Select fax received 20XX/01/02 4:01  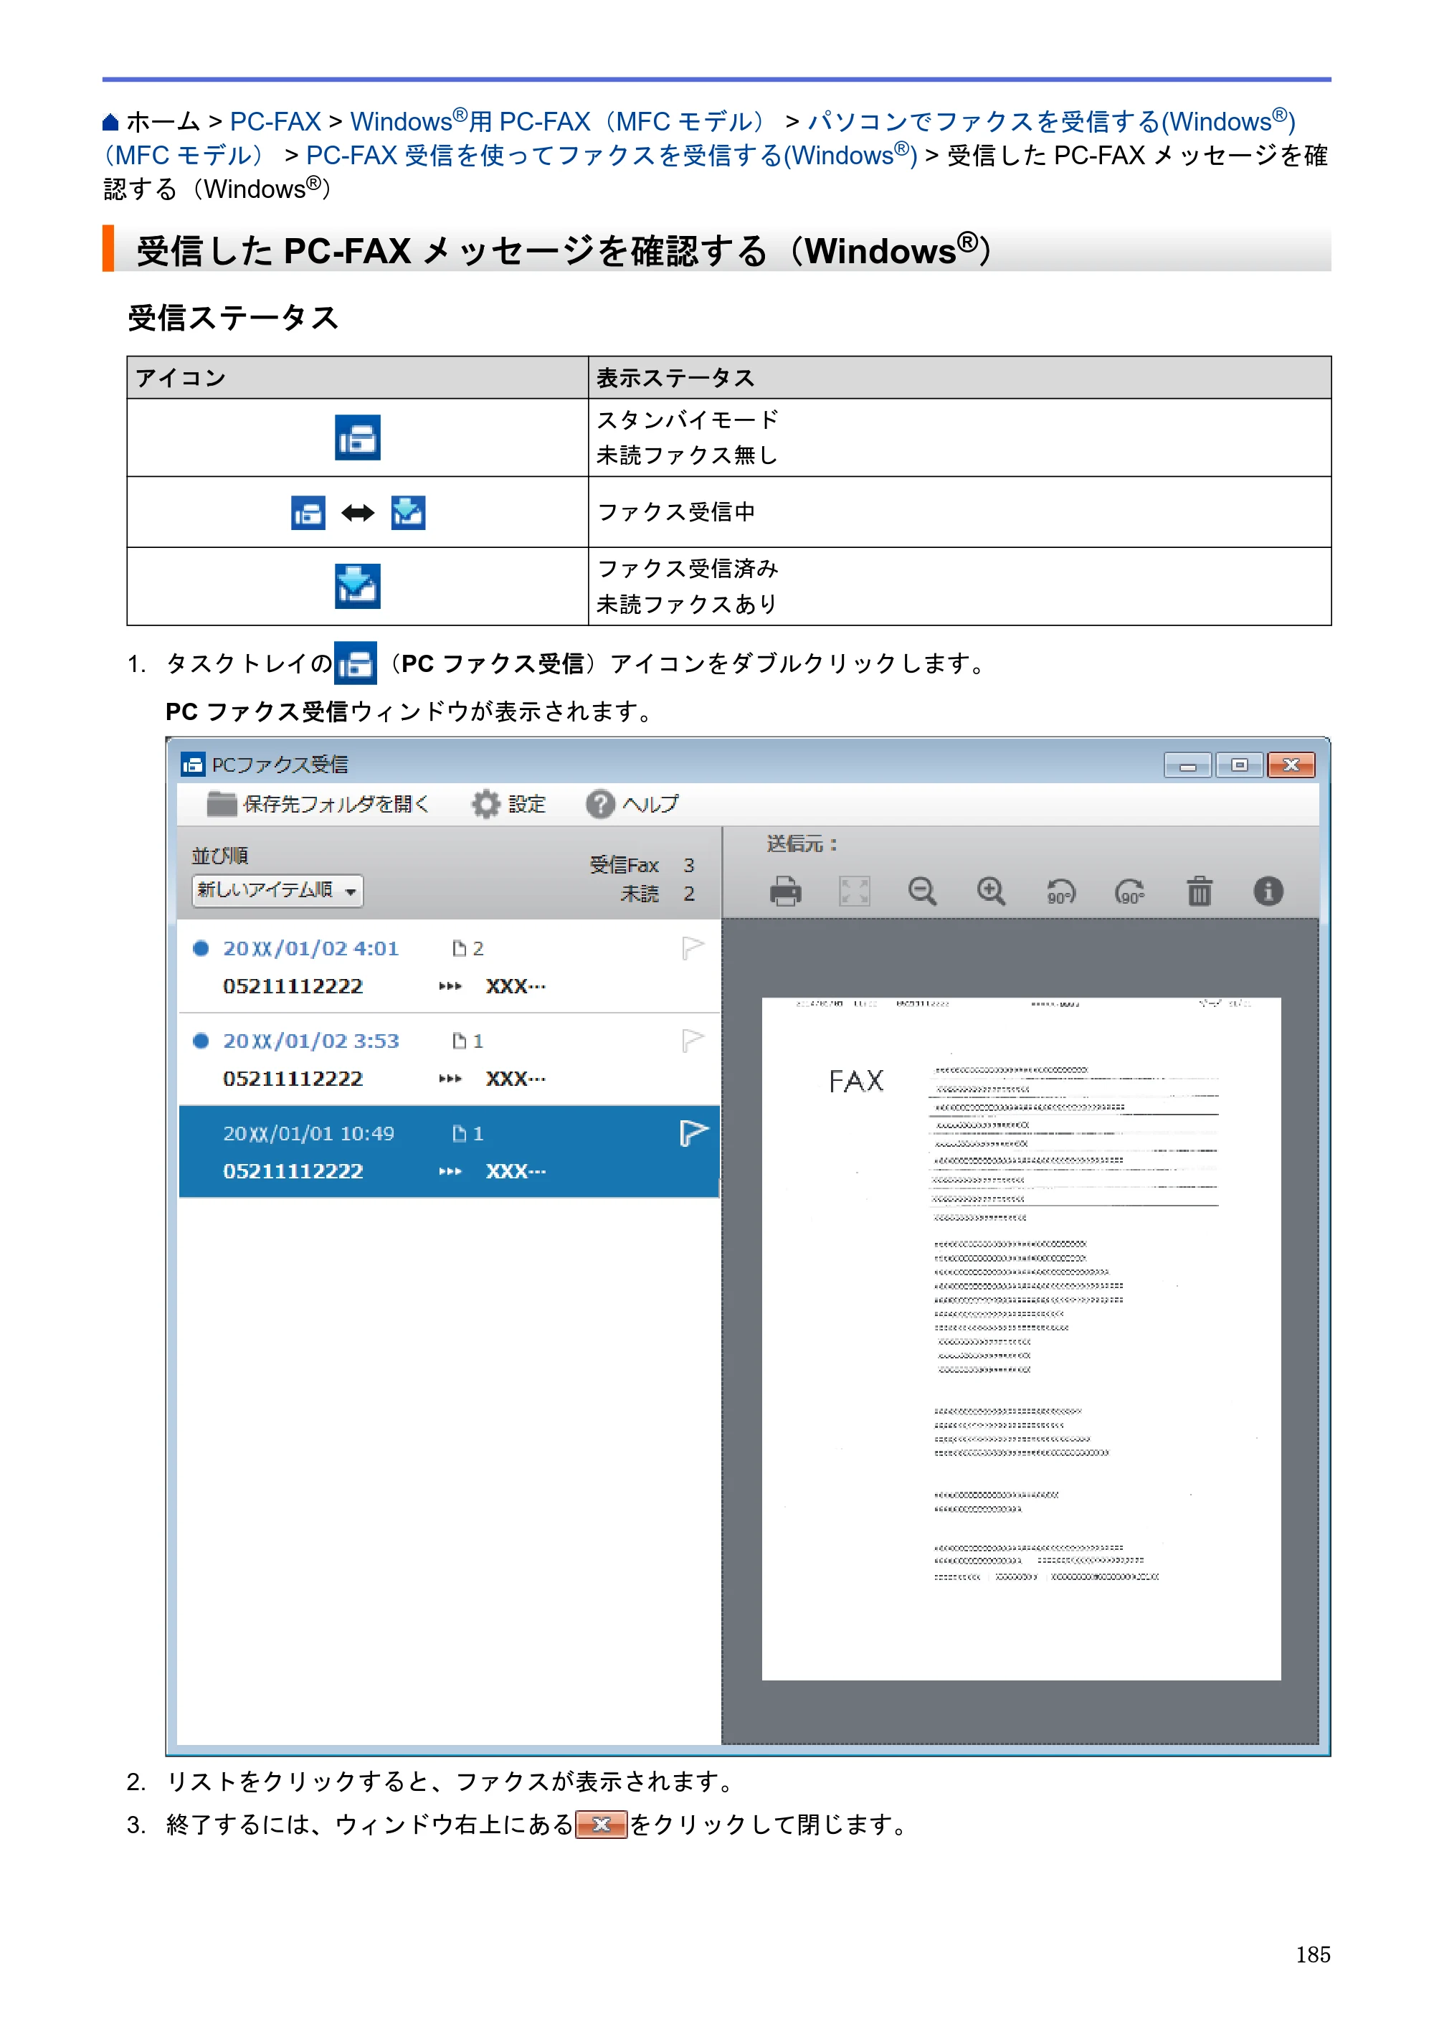tap(449, 967)
